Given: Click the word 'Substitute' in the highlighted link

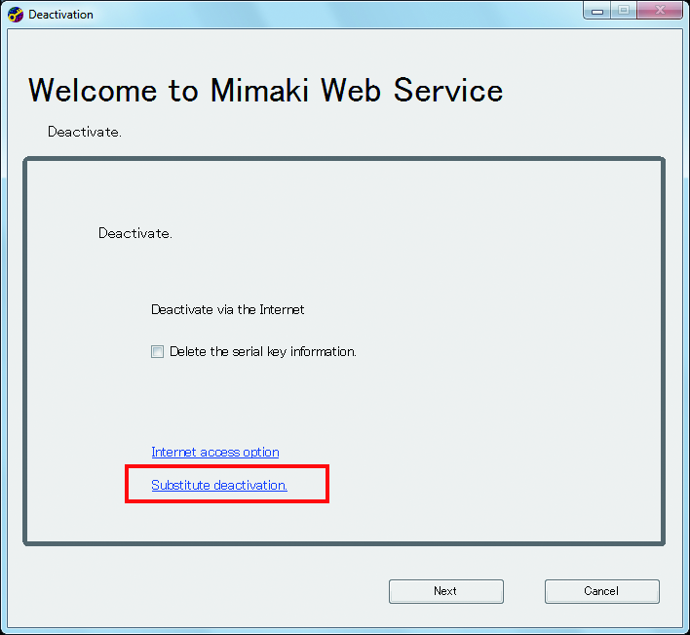Looking at the screenshot, I should [x=181, y=485].
